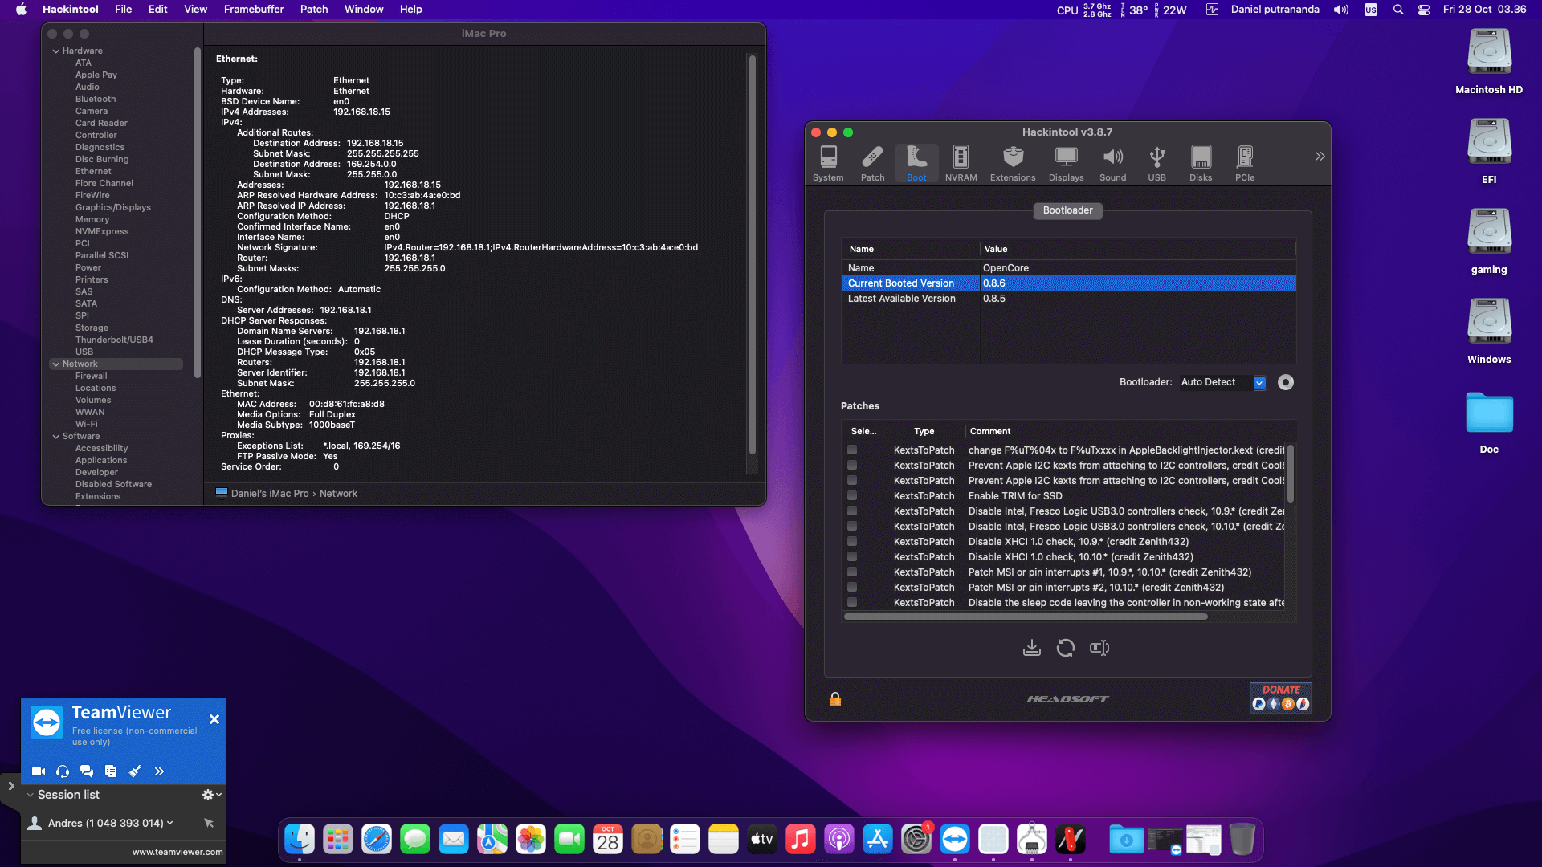Open www.teamviewer.com link
Screen dimensions: 1542x867
tap(177, 852)
